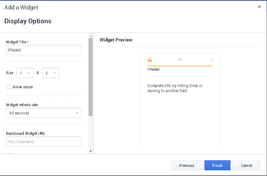This screenshot has width=267, height=176.
Task: Expand the Widget refresh rate dropdown
Action: pyautogui.click(x=44, y=113)
